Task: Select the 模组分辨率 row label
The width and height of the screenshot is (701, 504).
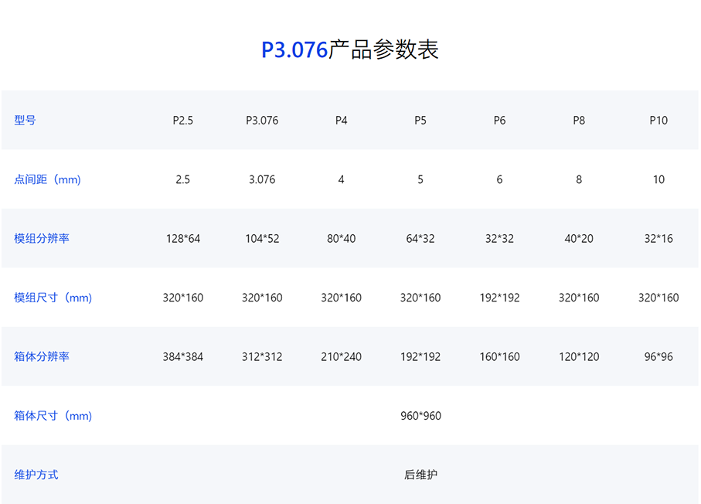Action: (x=42, y=239)
